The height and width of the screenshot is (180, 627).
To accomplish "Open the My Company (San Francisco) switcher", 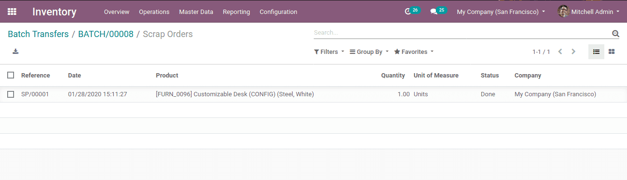I will point(501,12).
